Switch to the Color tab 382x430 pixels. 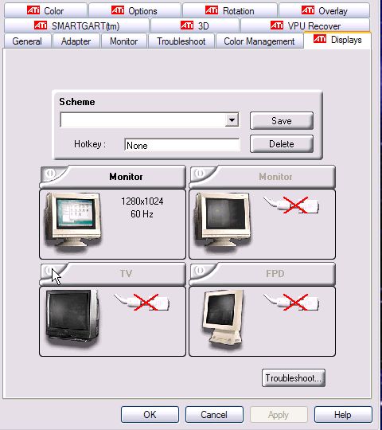(45, 10)
